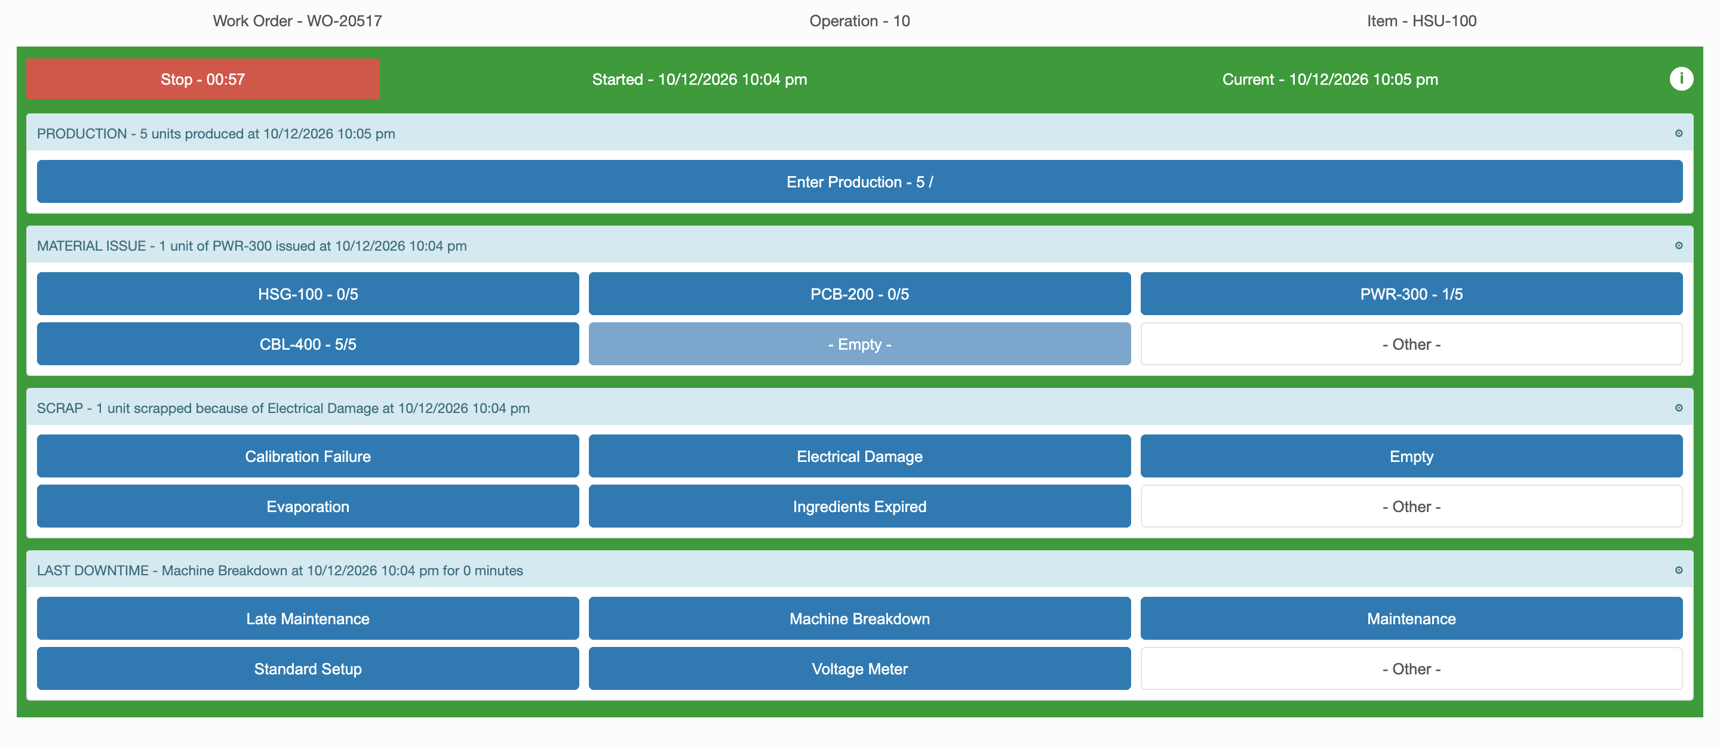Click the PRODUCTION 5 units produced status text
This screenshot has width=1720, height=746.
pos(216,134)
